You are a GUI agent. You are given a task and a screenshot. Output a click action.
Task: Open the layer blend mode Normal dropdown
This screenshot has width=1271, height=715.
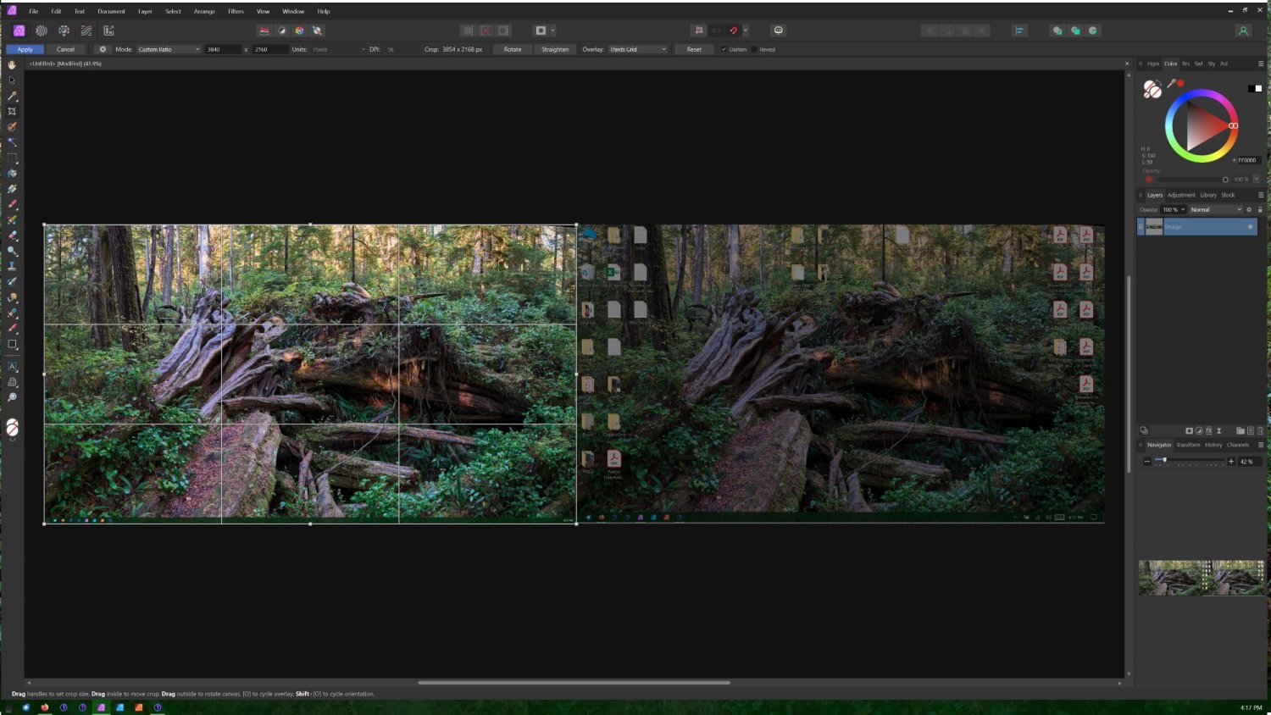click(x=1215, y=209)
